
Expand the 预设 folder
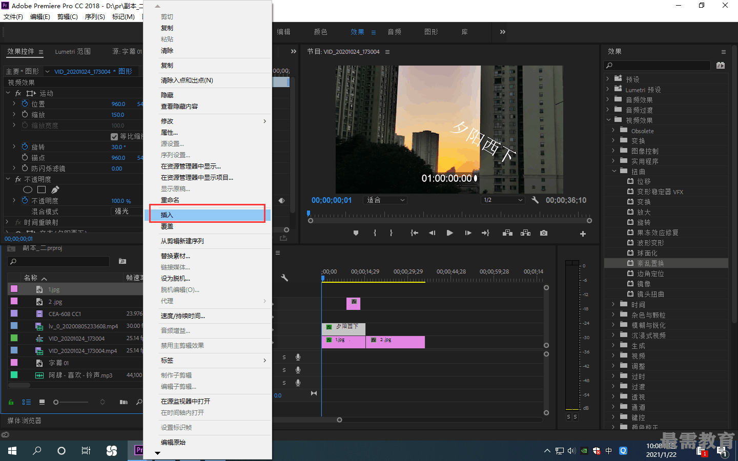point(608,79)
